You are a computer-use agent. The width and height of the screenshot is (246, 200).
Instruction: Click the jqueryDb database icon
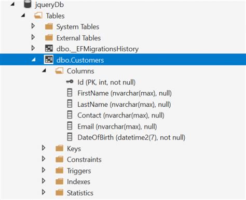[28, 4]
